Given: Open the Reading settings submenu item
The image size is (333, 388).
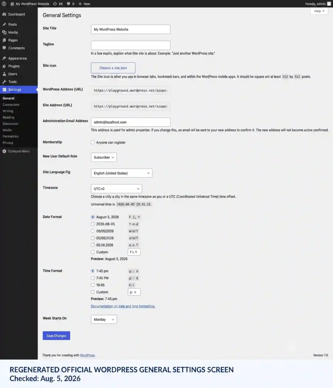Looking at the screenshot, I should click(x=8, y=117).
